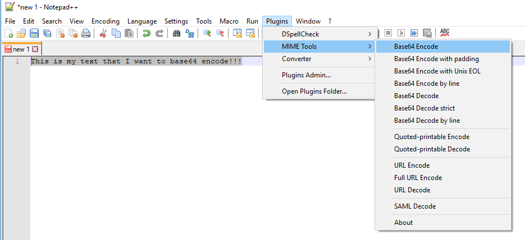Expand the DSpellCheck submenu arrow
Screen dimensions: 525x240
coord(369,34)
